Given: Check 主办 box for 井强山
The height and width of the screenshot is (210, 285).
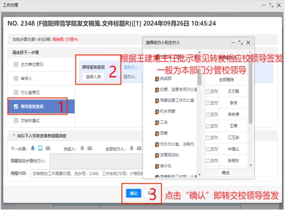Looking at the screenshot, I should point(208,149).
